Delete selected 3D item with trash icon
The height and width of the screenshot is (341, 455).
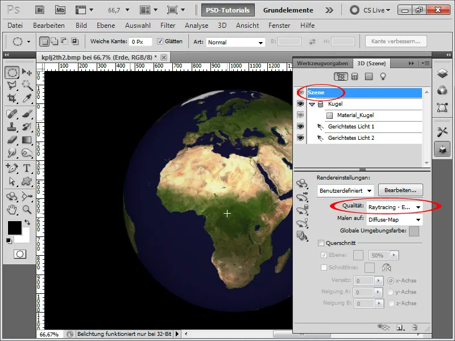(415, 328)
